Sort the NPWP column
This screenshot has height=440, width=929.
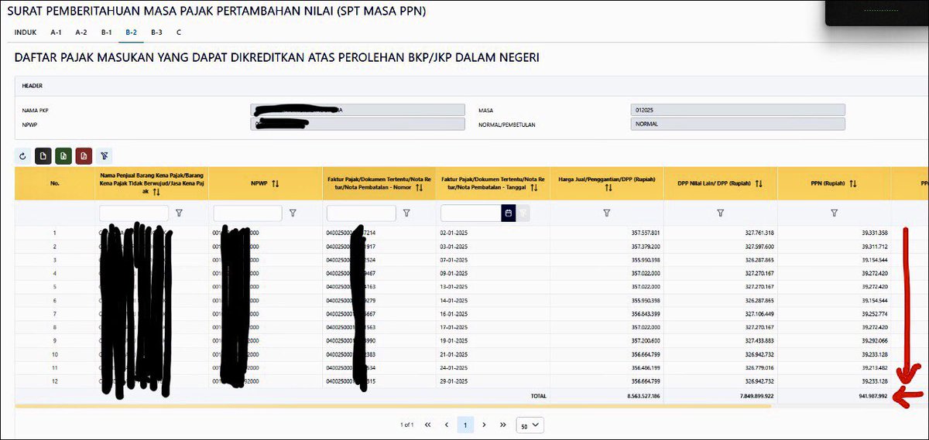point(275,183)
